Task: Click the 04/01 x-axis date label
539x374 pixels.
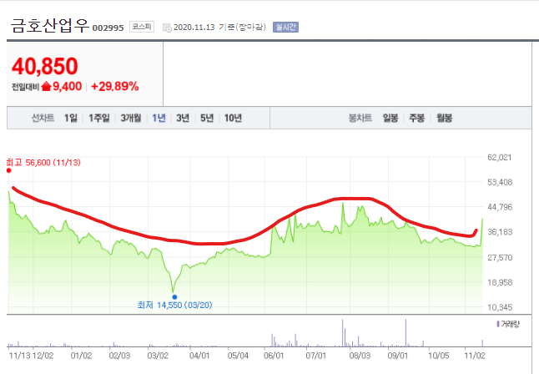Action: [x=199, y=356]
